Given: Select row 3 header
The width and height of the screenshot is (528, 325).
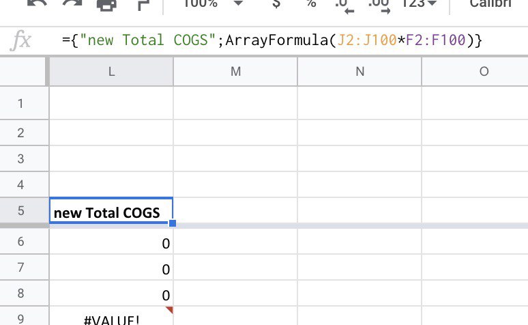Looking at the screenshot, I should pyautogui.click(x=20, y=158).
